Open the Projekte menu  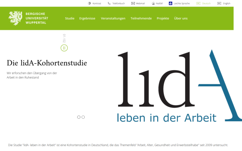pos(163,19)
